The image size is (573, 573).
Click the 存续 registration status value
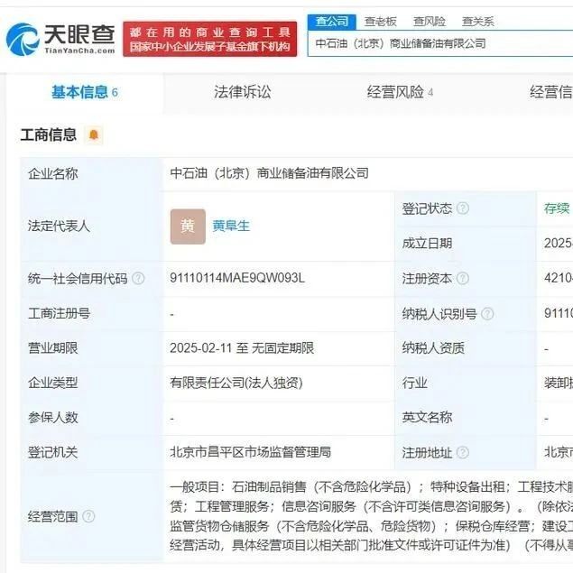pyautogui.click(x=557, y=208)
